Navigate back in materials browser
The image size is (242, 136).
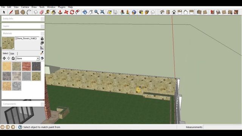click(x=4, y=58)
